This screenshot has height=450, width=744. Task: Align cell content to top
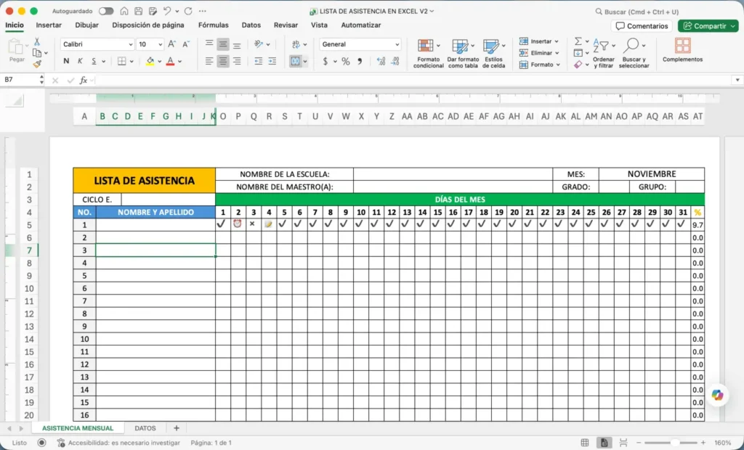pyautogui.click(x=209, y=44)
